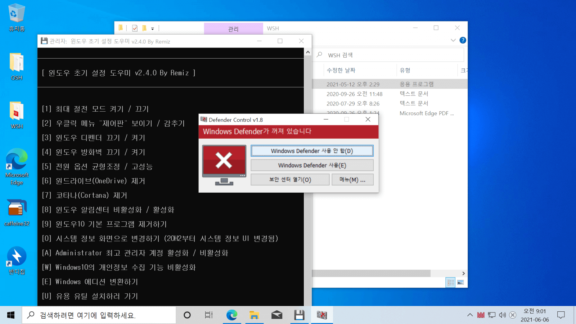Click Explorer new folder toolbar icon
This screenshot has height=324, width=576.
144,28
